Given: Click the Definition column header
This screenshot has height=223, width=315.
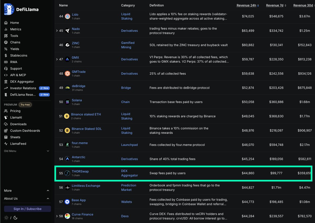Looking at the screenshot, I should pyautogui.click(x=157, y=5).
